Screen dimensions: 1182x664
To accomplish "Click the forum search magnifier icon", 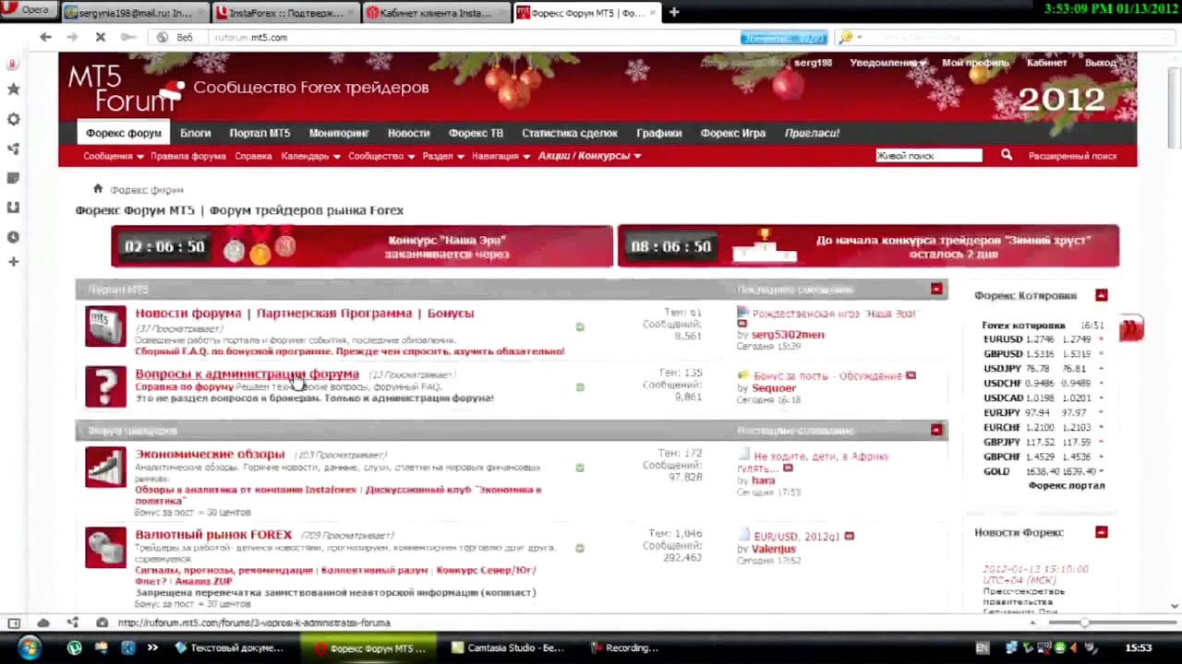I will [x=1007, y=155].
